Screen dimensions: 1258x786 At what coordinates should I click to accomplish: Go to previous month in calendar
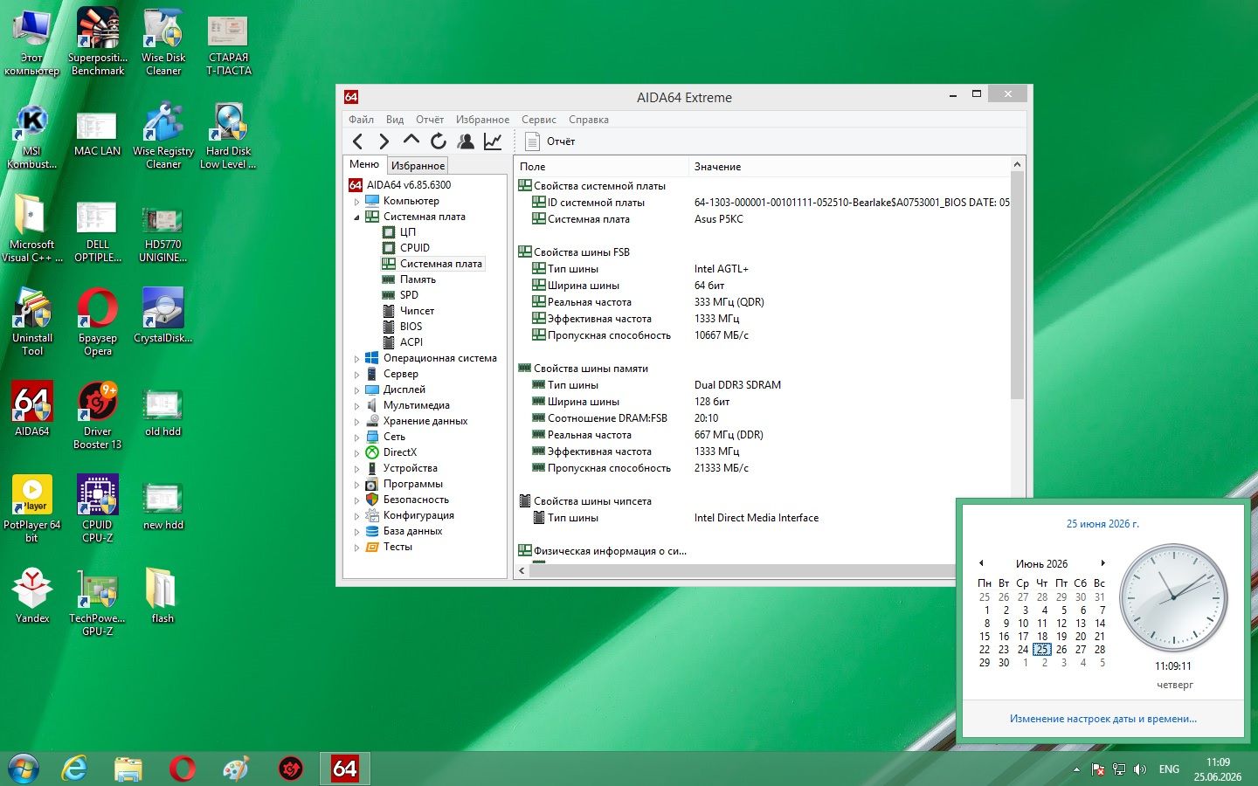pos(981,563)
